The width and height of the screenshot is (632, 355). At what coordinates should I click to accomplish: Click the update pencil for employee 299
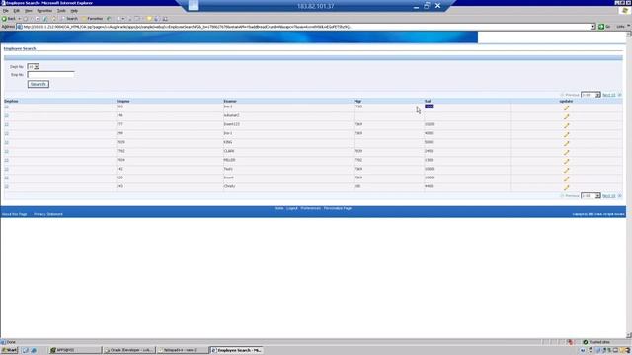coord(566,134)
